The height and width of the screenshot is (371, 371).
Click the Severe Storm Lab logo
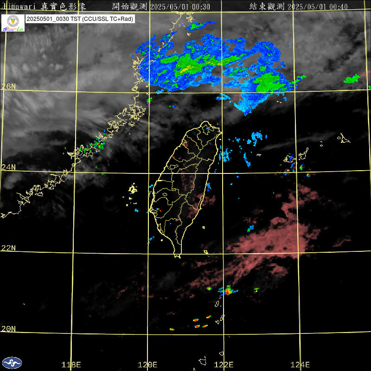click(13, 23)
